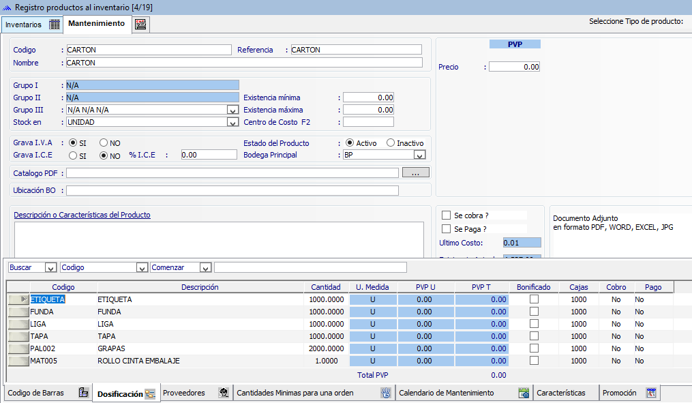Screen dimensions: 692x403
Task: Click Descripción o Características del Producto link
Action: point(82,215)
